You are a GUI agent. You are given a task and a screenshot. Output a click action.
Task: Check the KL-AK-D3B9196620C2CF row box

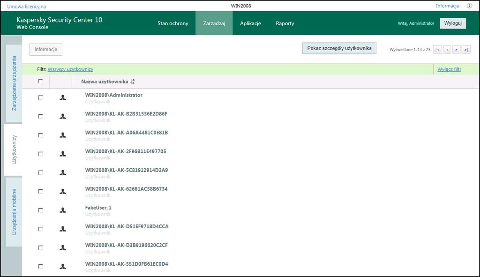(40, 247)
